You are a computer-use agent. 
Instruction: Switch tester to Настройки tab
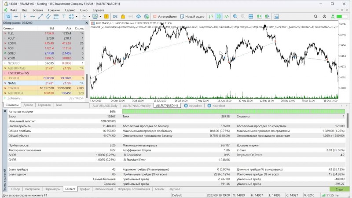tap(32, 189)
